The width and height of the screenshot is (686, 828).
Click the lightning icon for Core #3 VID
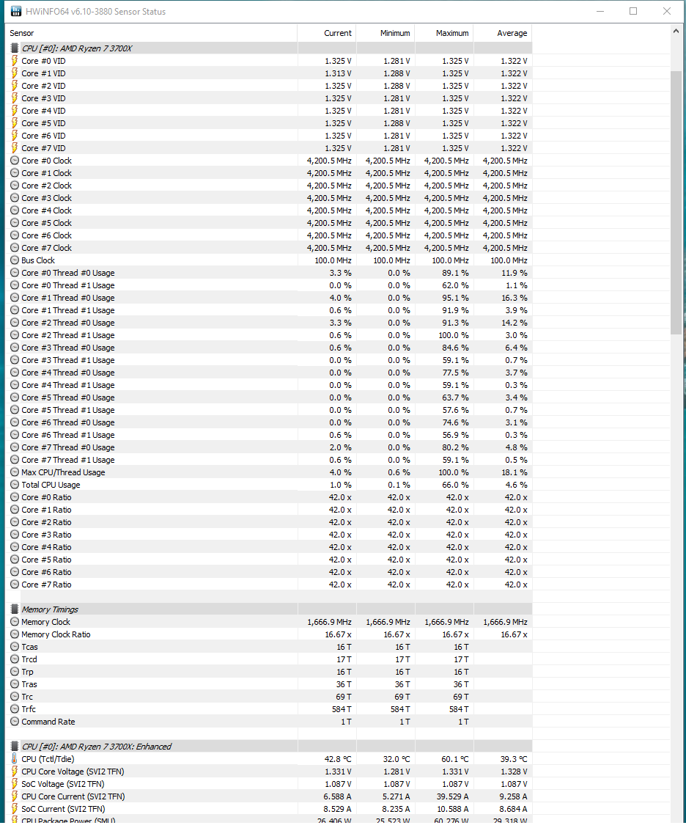[x=15, y=98]
